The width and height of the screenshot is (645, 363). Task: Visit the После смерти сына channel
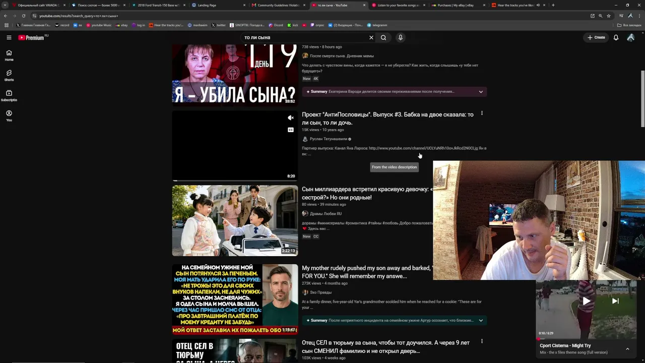pos(342,56)
